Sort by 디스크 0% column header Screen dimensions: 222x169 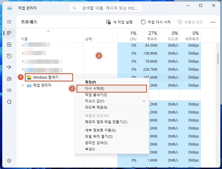pos(169,36)
